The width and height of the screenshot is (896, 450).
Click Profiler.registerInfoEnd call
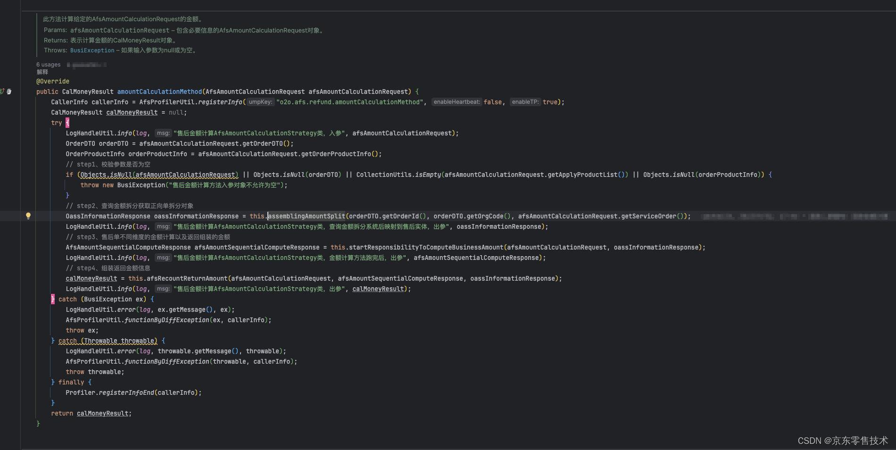(133, 392)
